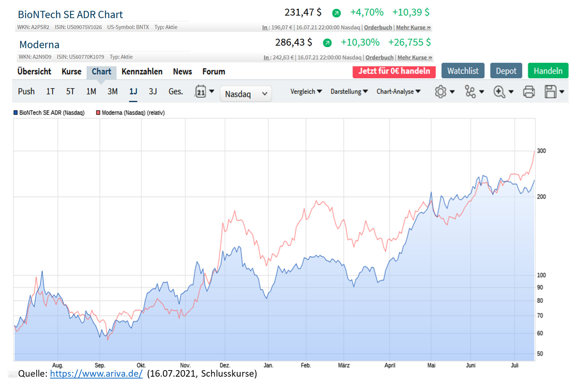Select the 1M time range

(91, 91)
